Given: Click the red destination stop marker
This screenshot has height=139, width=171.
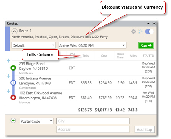Looking at the screenshot, I should click(x=13, y=97).
